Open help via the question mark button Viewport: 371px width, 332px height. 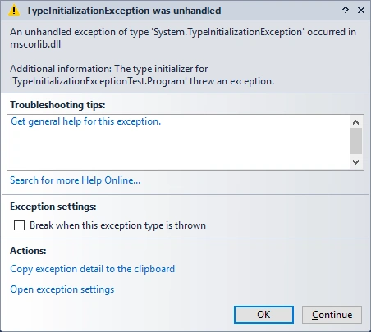point(346,11)
